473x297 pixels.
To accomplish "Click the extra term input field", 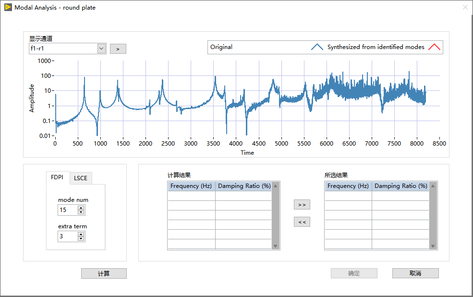I will tap(68, 236).
